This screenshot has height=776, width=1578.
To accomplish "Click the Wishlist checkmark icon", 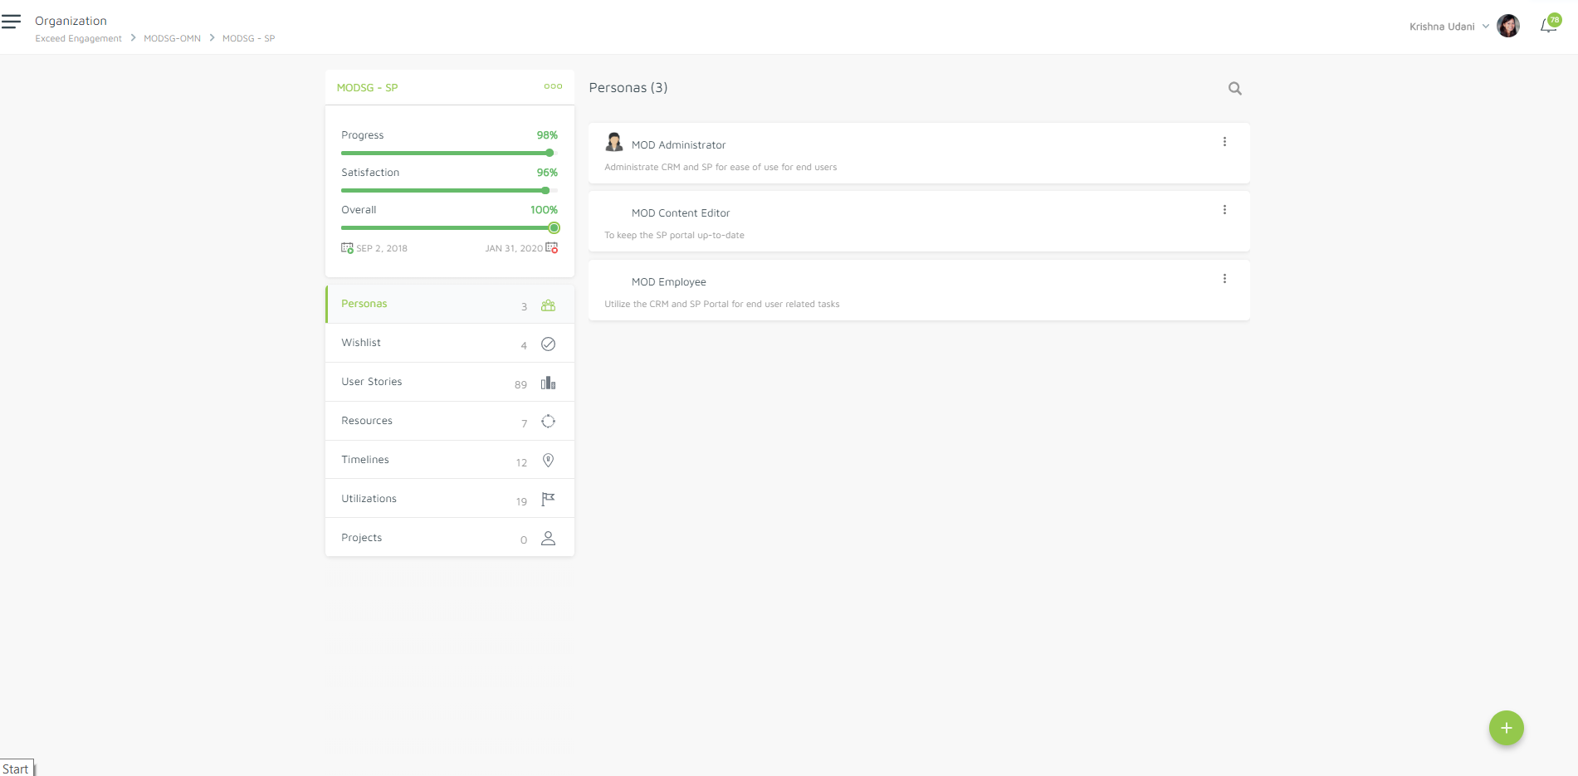I will coord(548,344).
